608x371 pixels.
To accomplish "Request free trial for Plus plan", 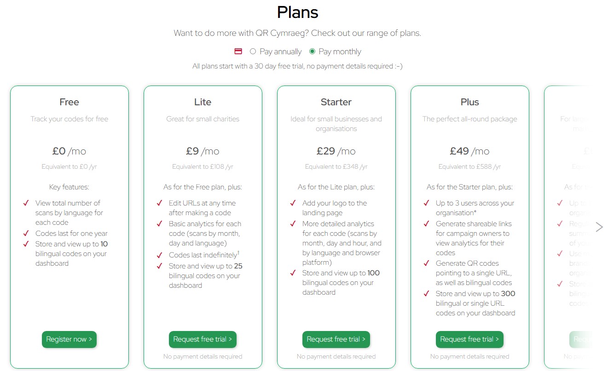I will (x=469, y=339).
